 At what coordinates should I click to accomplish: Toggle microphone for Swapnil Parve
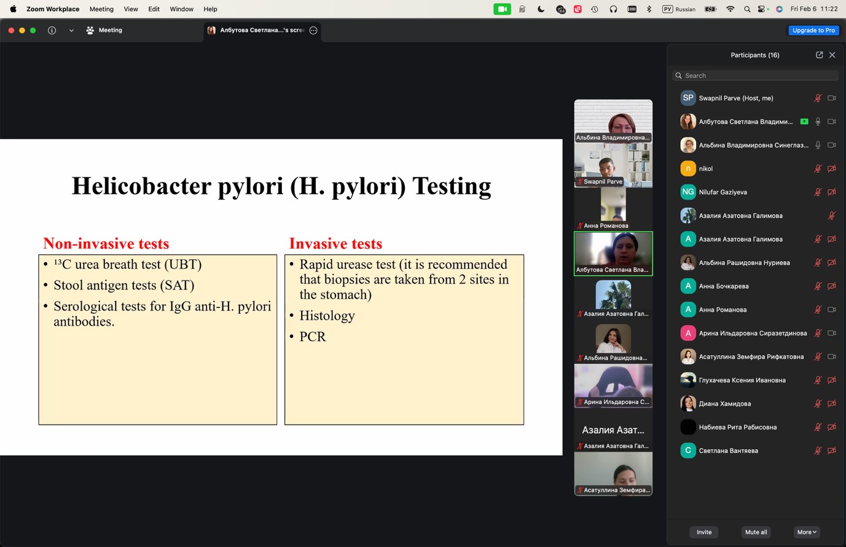tap(818, 98)
